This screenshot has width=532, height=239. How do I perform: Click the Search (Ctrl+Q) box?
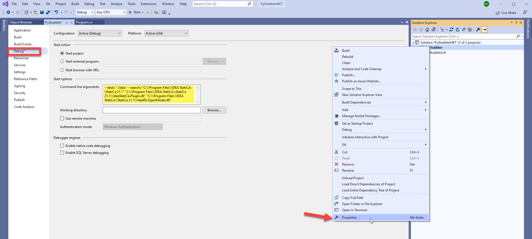point(223,4)
